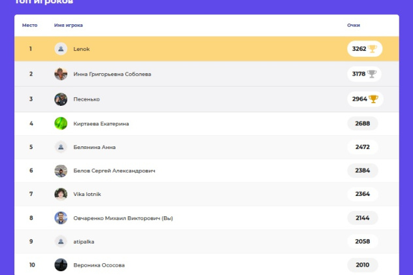Click Вероника Ососова's dark avatar
This screenshot has width=413, height=275.
click(61, 265)
